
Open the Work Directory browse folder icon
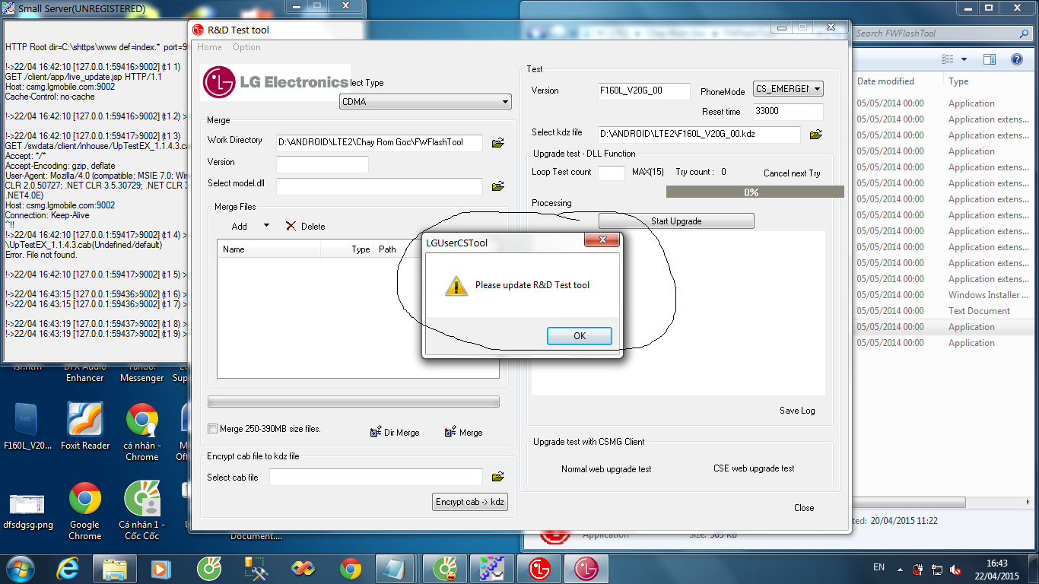[498, 142]
